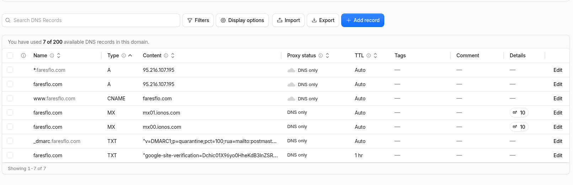The height and width of the screenshot is (185, 573).
Task: Select the _dmarc.faresflo.com record checkbox
Action: [x=10, y=141]
